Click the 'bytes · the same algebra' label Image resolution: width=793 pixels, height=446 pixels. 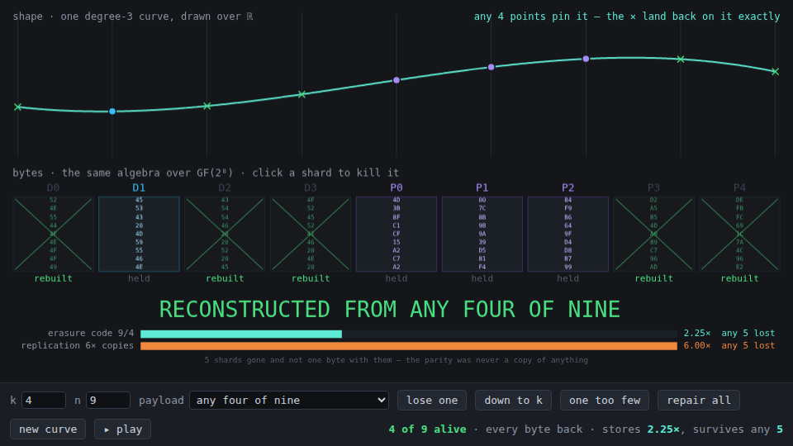206,173
